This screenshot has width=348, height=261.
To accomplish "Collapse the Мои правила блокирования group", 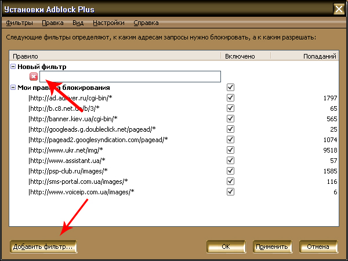I will [x=13, y=88].
